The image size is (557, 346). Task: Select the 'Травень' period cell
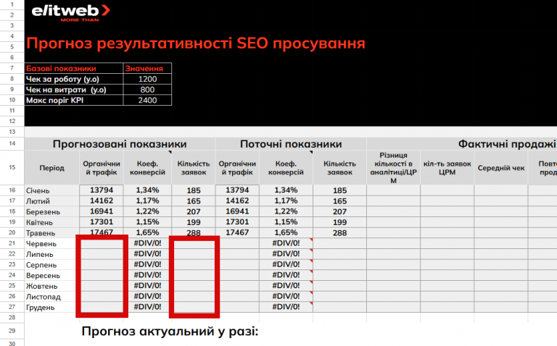coord(52,232)
